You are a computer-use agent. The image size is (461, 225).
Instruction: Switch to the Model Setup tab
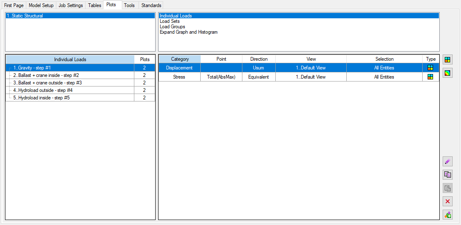[x=41, y=5]
